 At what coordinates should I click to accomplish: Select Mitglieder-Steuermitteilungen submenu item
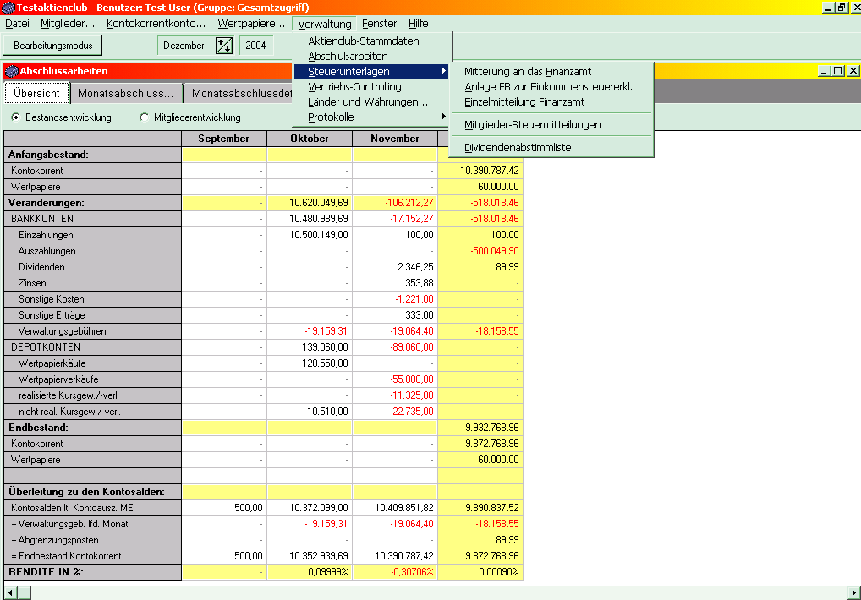point(551,125)
